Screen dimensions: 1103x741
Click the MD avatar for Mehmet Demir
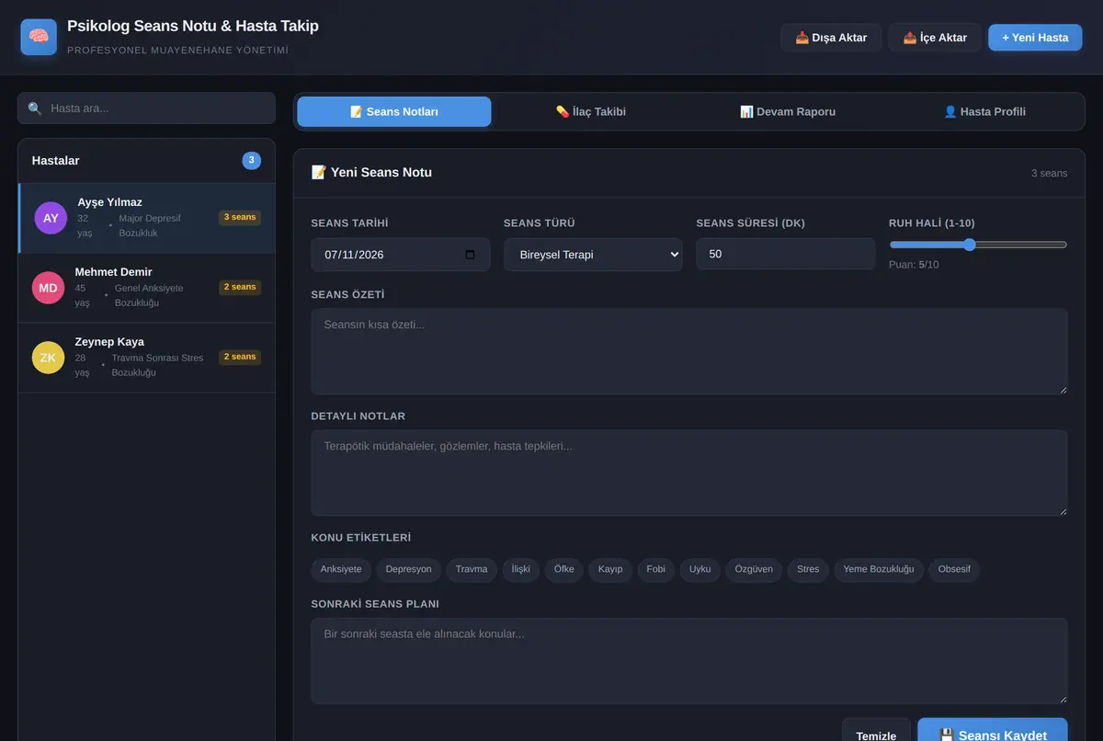pos(48,288)
